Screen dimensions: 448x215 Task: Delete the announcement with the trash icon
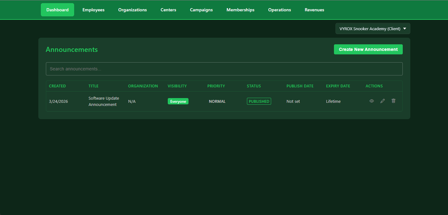coord(393,101)
